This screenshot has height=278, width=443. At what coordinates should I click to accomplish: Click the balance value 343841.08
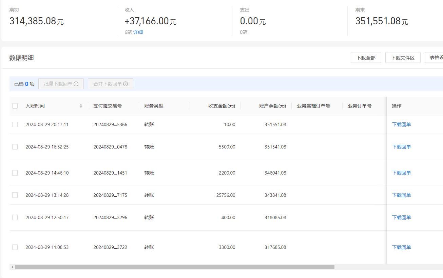coord(275,195)
